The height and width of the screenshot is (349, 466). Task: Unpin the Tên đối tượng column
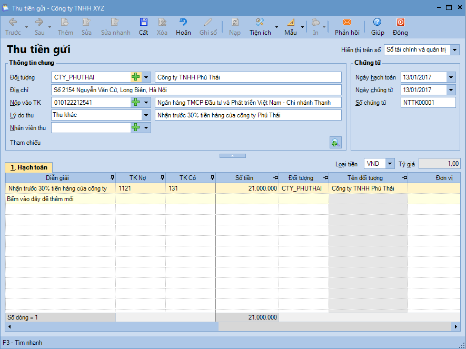pos(404,178)
